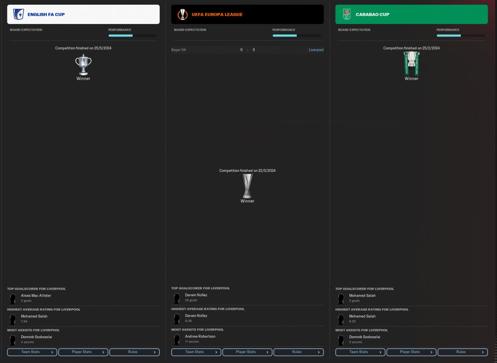Click the English FA Cup logo
This screenshot has height=363, width=497.
tap(18, 14)
